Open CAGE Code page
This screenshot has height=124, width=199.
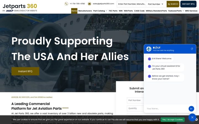coord(139,11)
